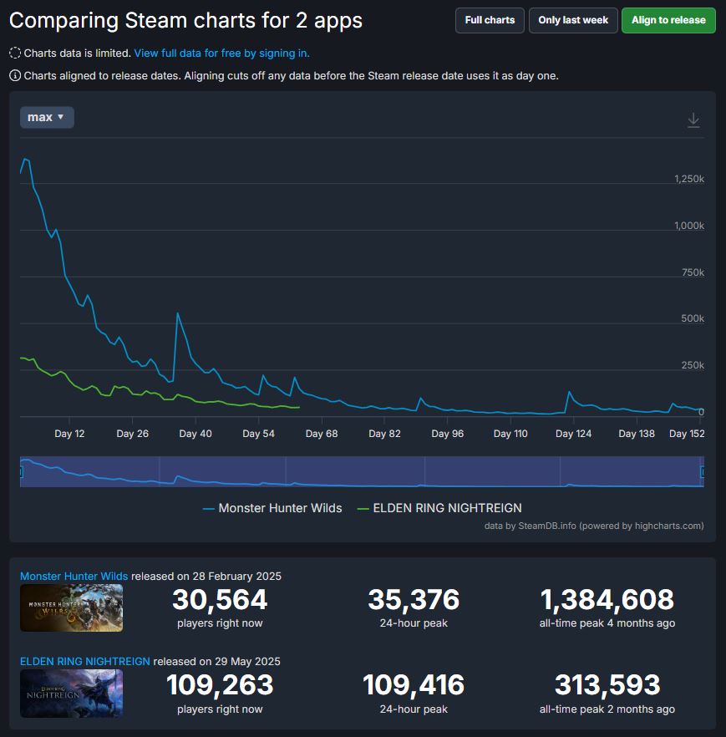The width and height of the screenshot is (726, 737).
Task: Select Only last week view
Action: tap(573, 20)
